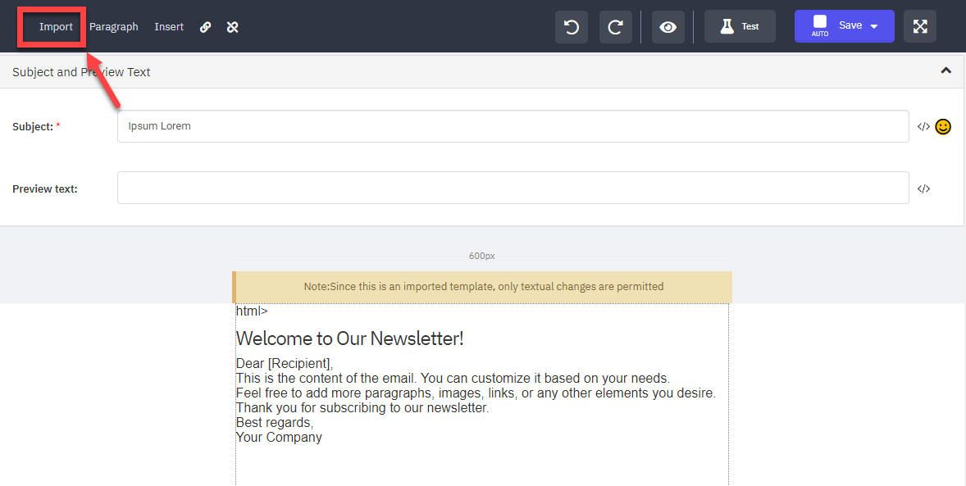Insert a merge tag in the preview text field

(923, 188)
